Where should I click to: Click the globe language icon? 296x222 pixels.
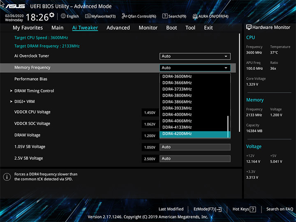pyautogui.click(x=63, y=16)
